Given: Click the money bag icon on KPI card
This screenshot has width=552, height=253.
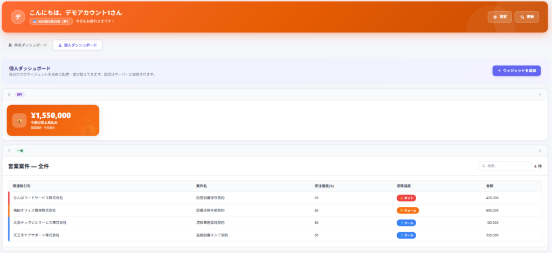Looking at the screenshot, I should [19, 120].
